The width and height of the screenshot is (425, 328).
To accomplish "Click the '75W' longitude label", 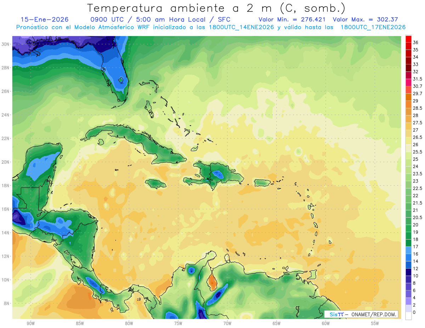I will point(178,323).
